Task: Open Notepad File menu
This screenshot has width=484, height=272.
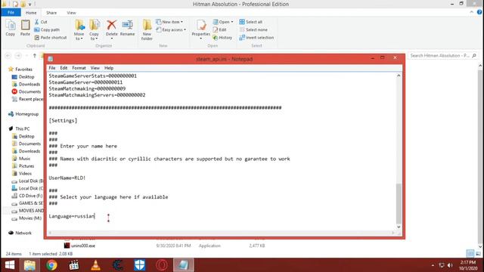Action: [52, 68]
